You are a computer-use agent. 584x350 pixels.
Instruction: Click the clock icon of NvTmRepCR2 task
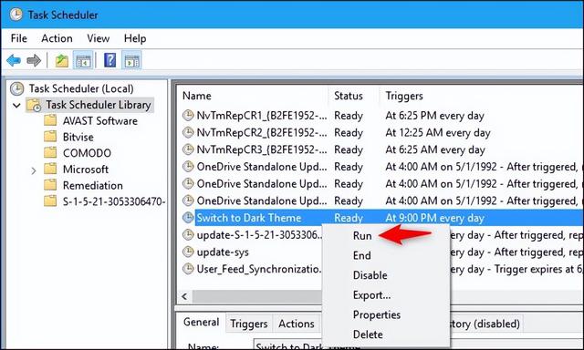click(x=188, y=132)
